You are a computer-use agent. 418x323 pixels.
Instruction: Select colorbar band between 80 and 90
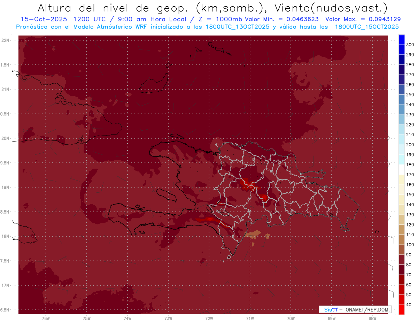pyautogui.click(x=402, y=260)
